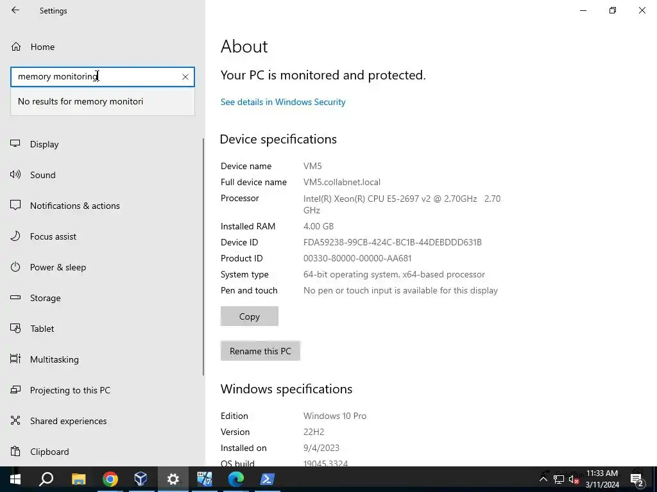The height and width of the screenshot is (492, 657).
Task: Click the System type value 64-bit
Action: click(394, 274)
